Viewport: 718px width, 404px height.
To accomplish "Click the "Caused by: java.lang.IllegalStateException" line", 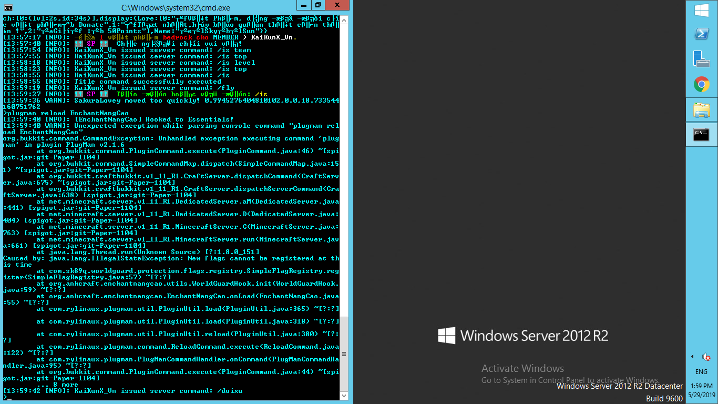I will tap(171, 261).
